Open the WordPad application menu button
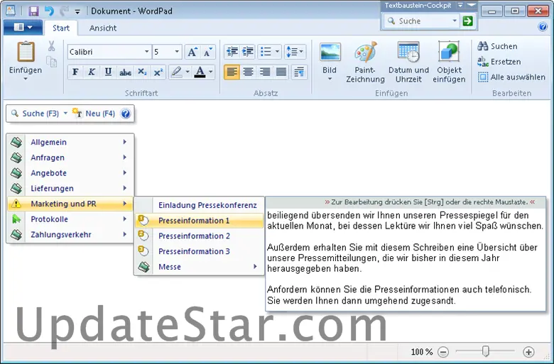The image size is (554, 364). (x=23, y=27)
